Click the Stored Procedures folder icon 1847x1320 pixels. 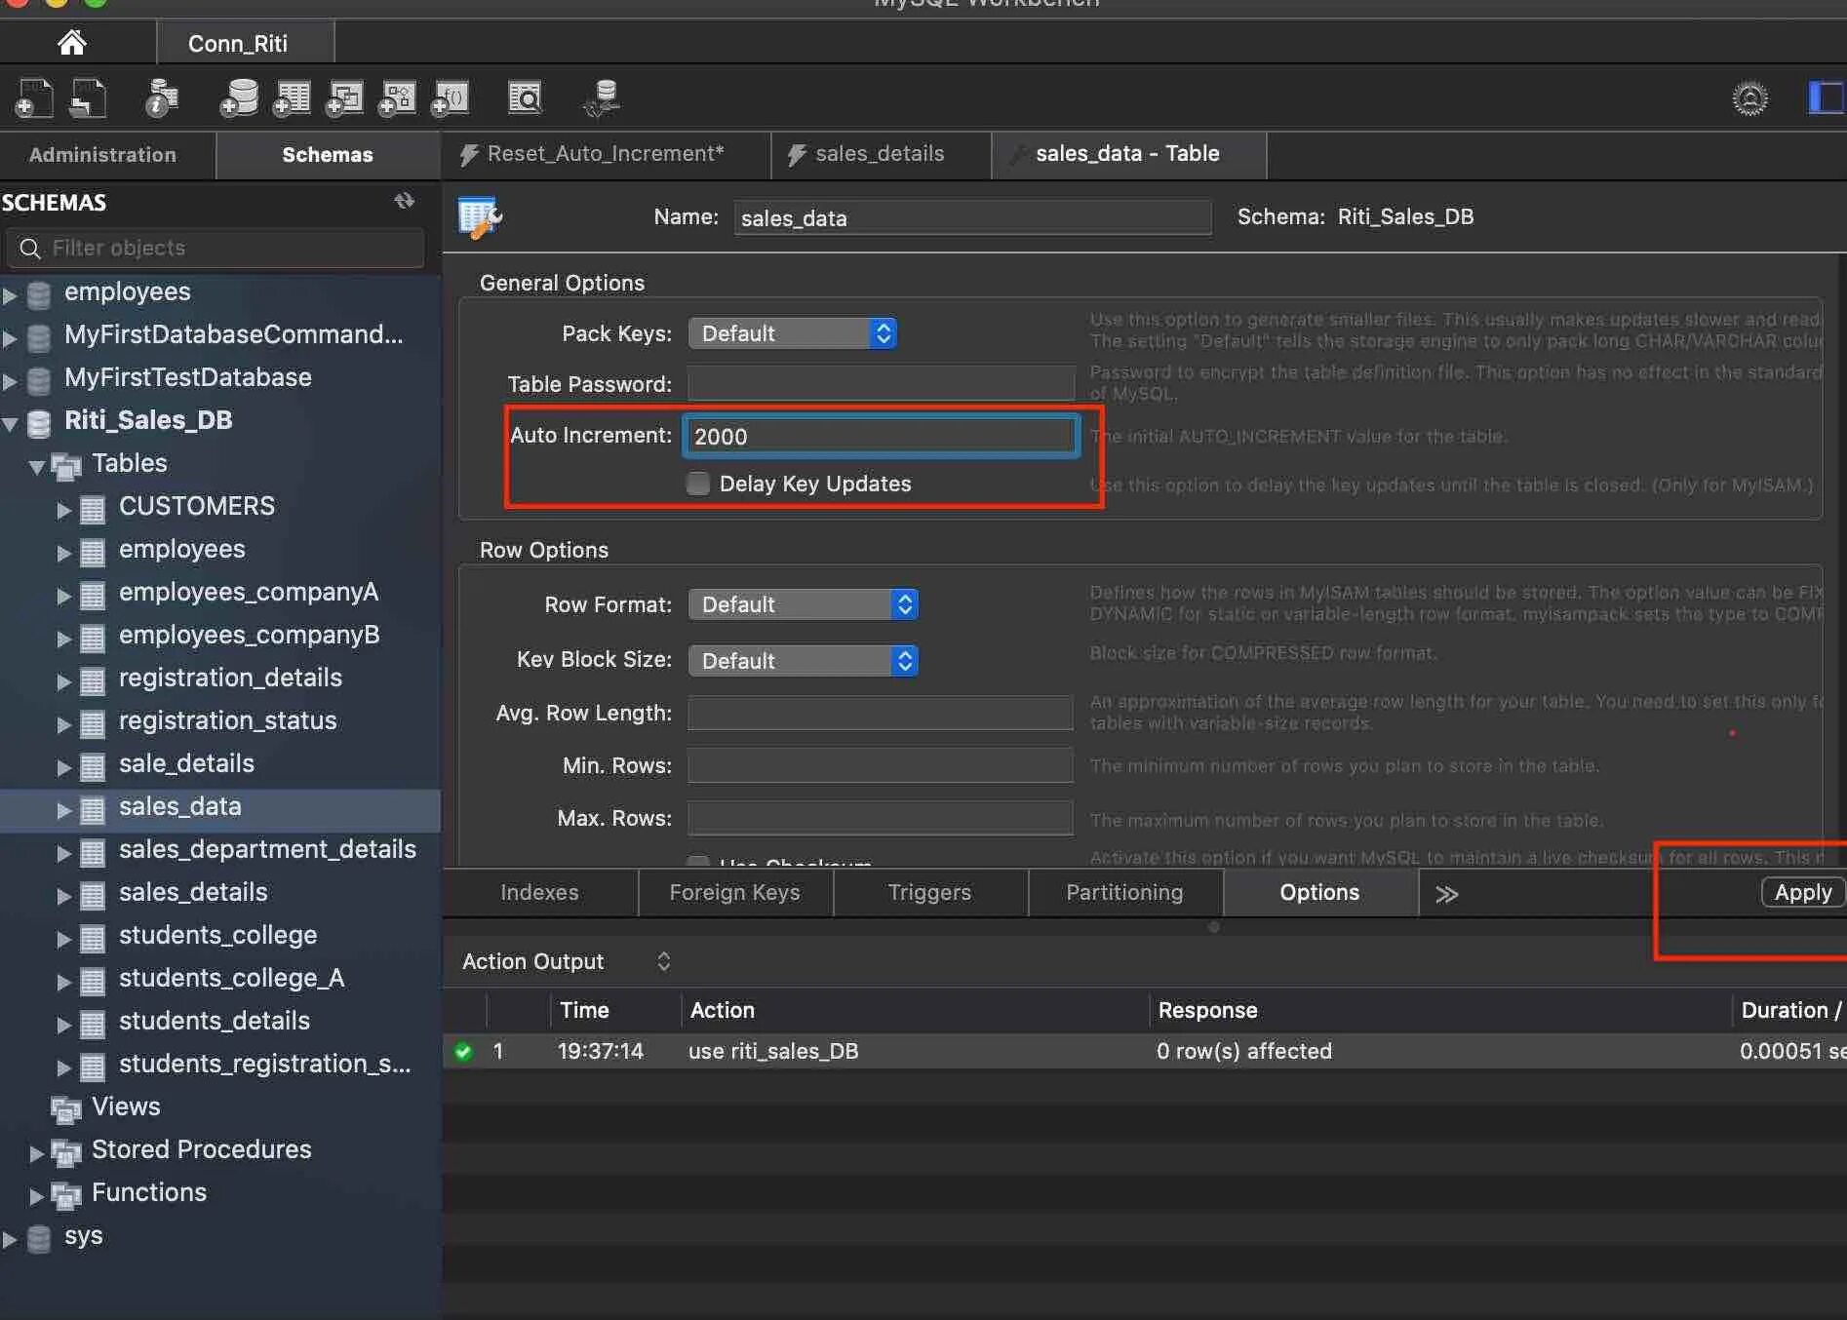click(x=65, y=1151)
